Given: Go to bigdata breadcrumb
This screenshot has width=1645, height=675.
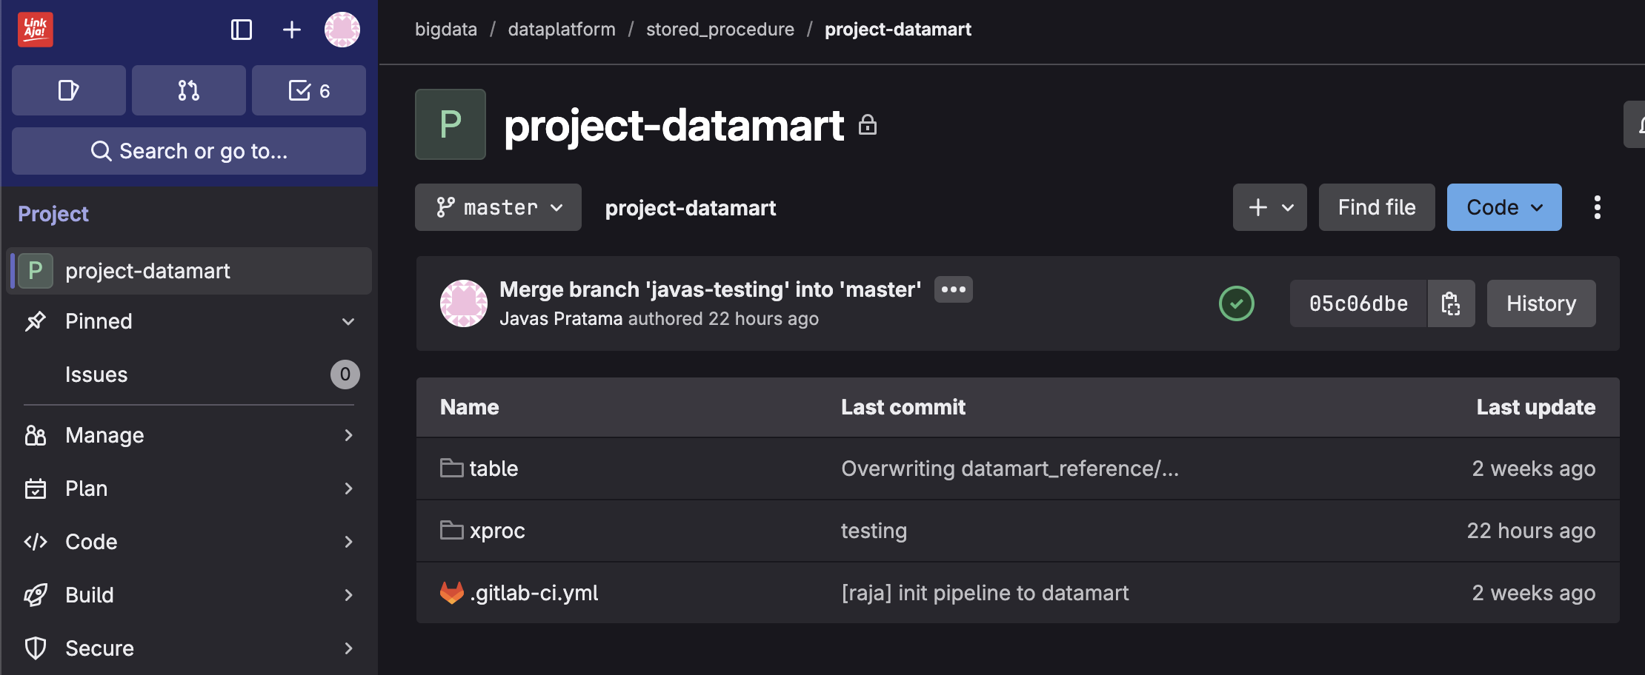Looking at the screenshot, I should 446,30.
